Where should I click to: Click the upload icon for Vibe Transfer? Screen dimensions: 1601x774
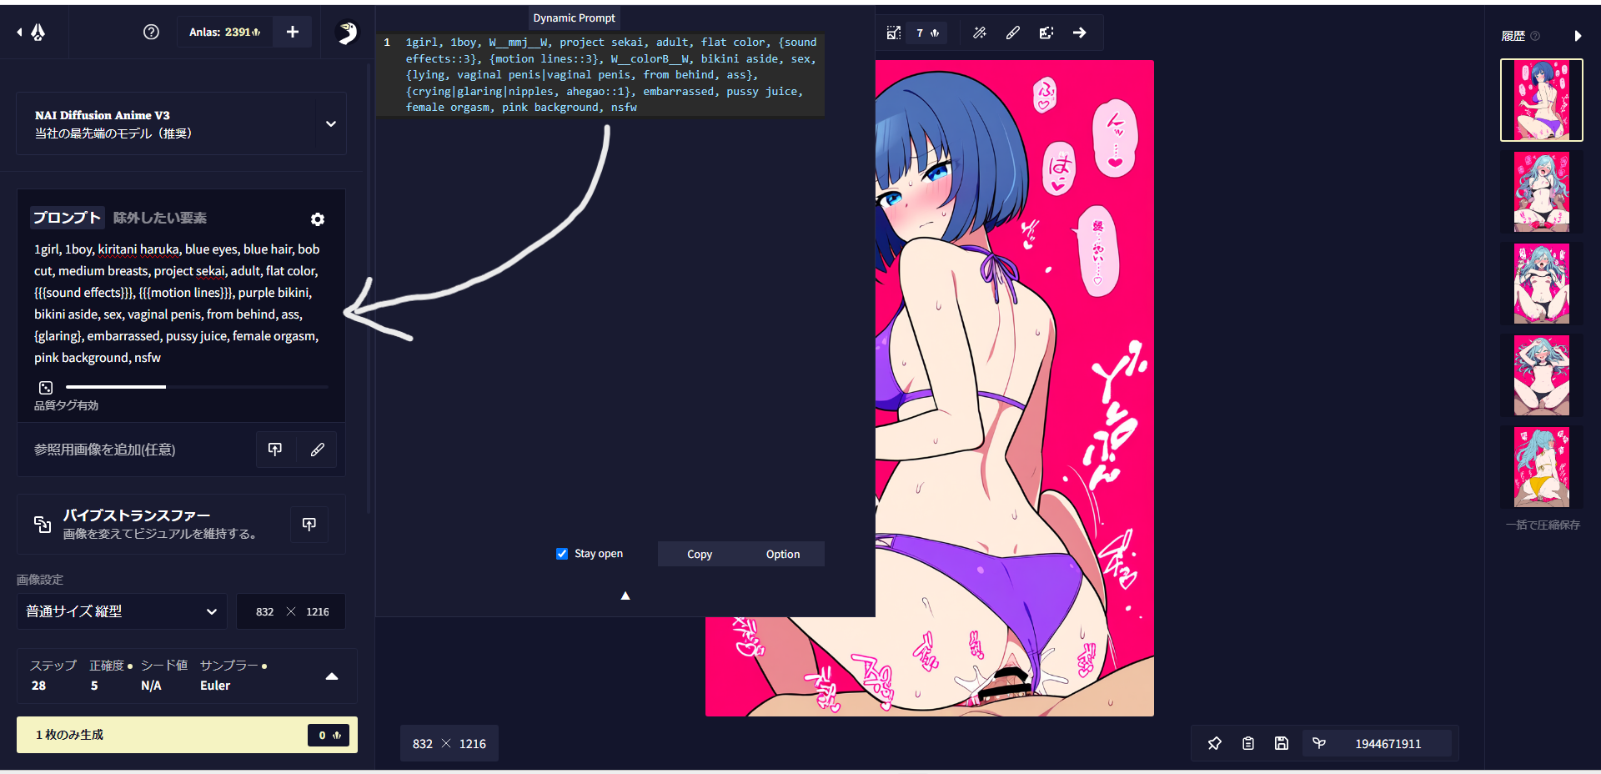pos(309,525)
